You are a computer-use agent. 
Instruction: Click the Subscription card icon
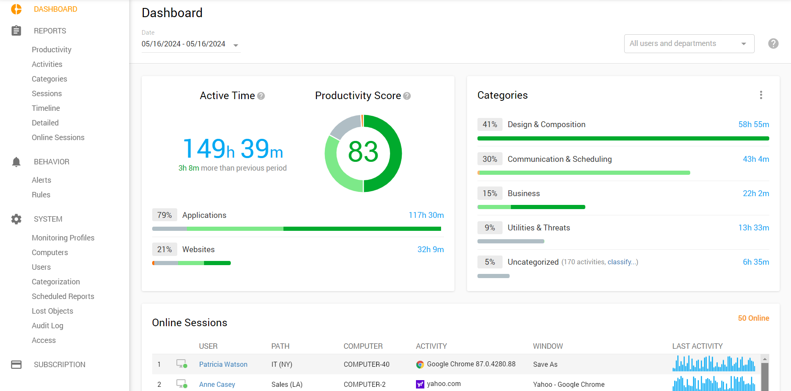[x=16, y=365]
